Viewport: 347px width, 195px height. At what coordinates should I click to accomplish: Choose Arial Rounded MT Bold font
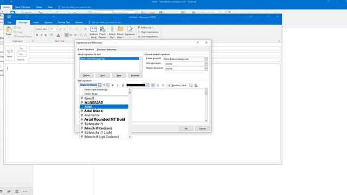tap(104, 119)
